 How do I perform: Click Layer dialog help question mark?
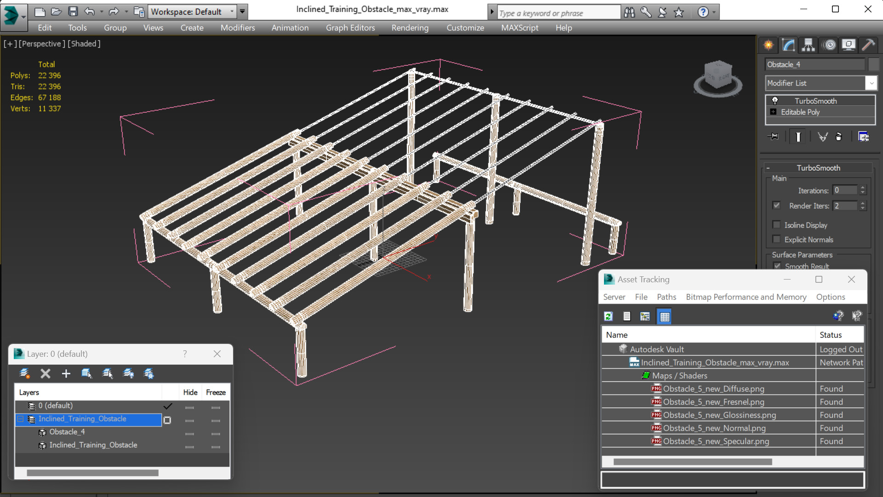point(185,354)
